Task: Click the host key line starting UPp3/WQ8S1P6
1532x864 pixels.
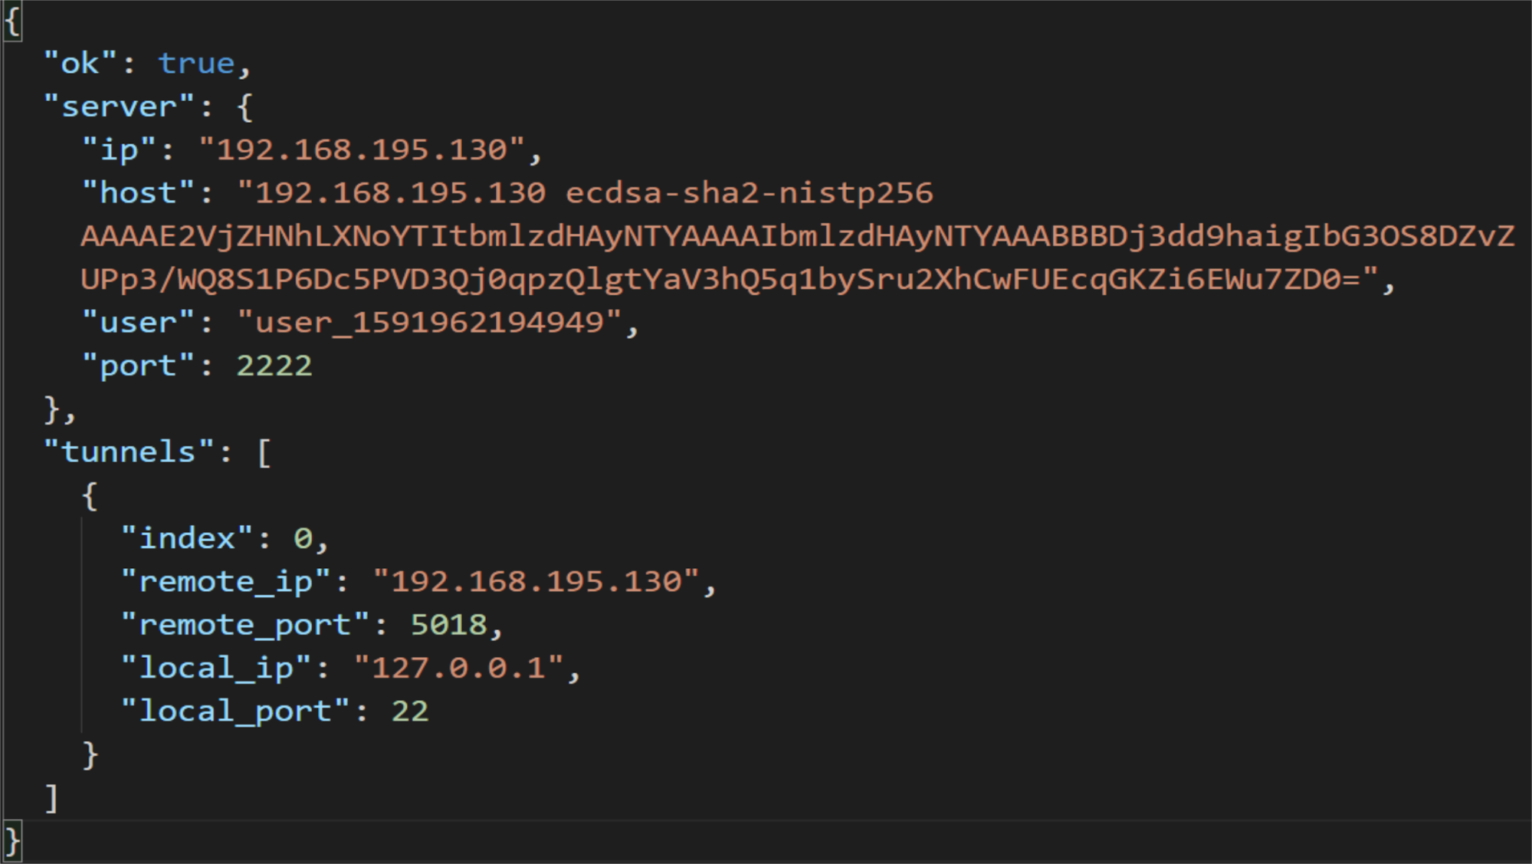Action: 728,279
